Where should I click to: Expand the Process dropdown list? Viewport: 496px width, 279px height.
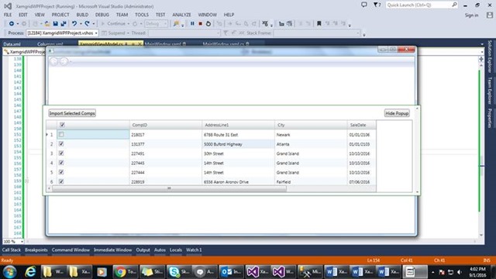[96, 33]
